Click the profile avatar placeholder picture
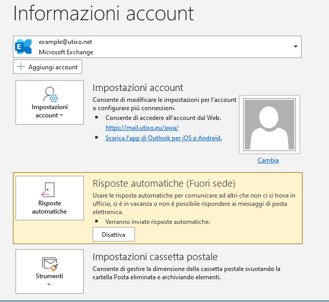The image size is (329, 302). [x=269, y=124]
